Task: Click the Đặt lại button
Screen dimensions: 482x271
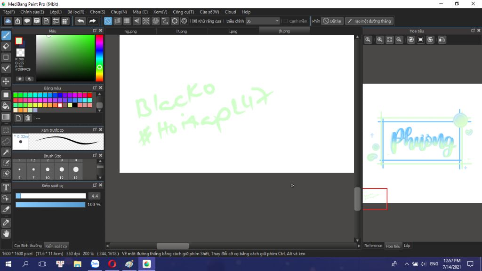Action: pyautogui.click(x=332, y=21)
